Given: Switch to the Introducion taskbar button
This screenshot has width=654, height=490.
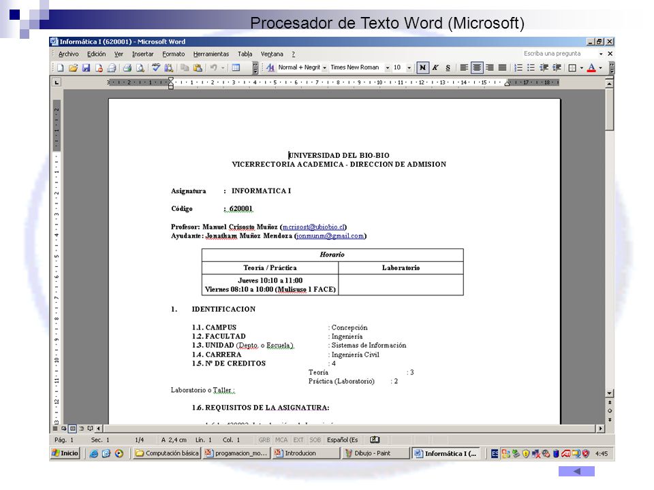Looking at the screenshot, I should (x=306, y=453).
